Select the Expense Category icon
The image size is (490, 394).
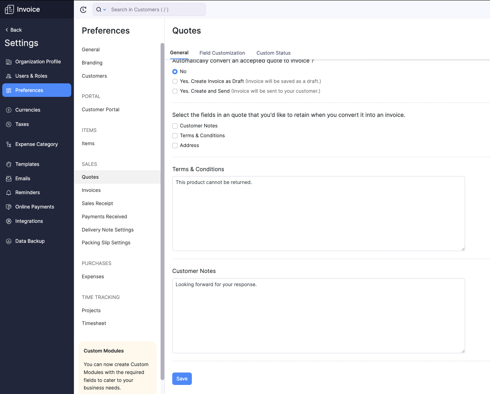pyautogui.click(x=8, y=144)
